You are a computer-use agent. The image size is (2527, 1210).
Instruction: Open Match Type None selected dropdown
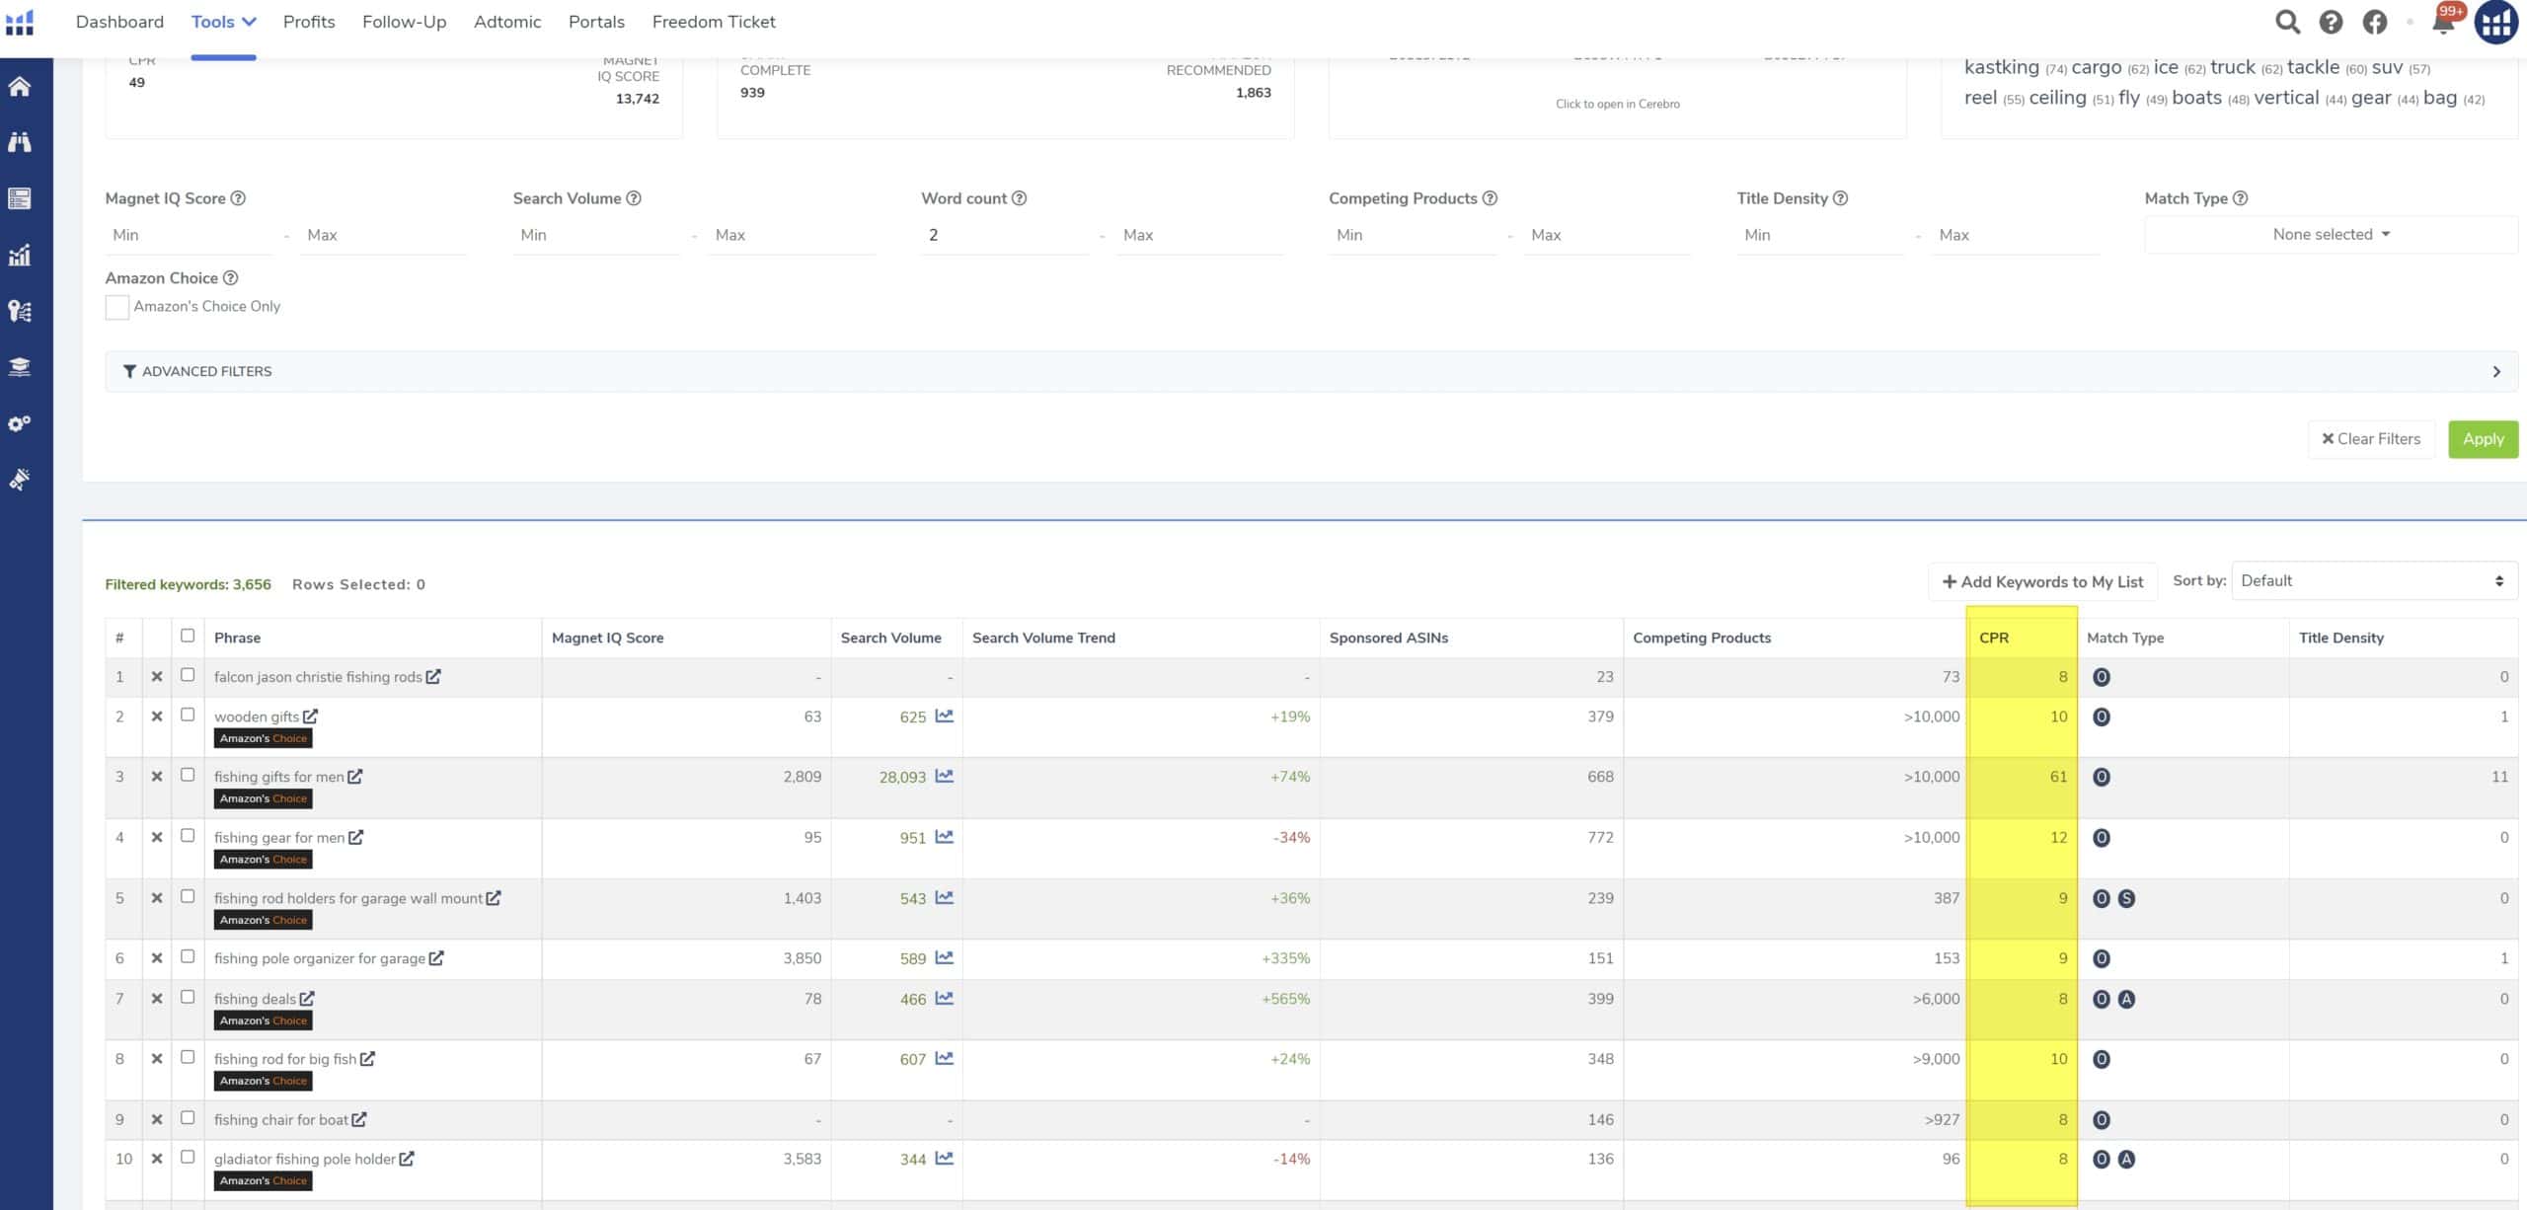click(2331, 235)
